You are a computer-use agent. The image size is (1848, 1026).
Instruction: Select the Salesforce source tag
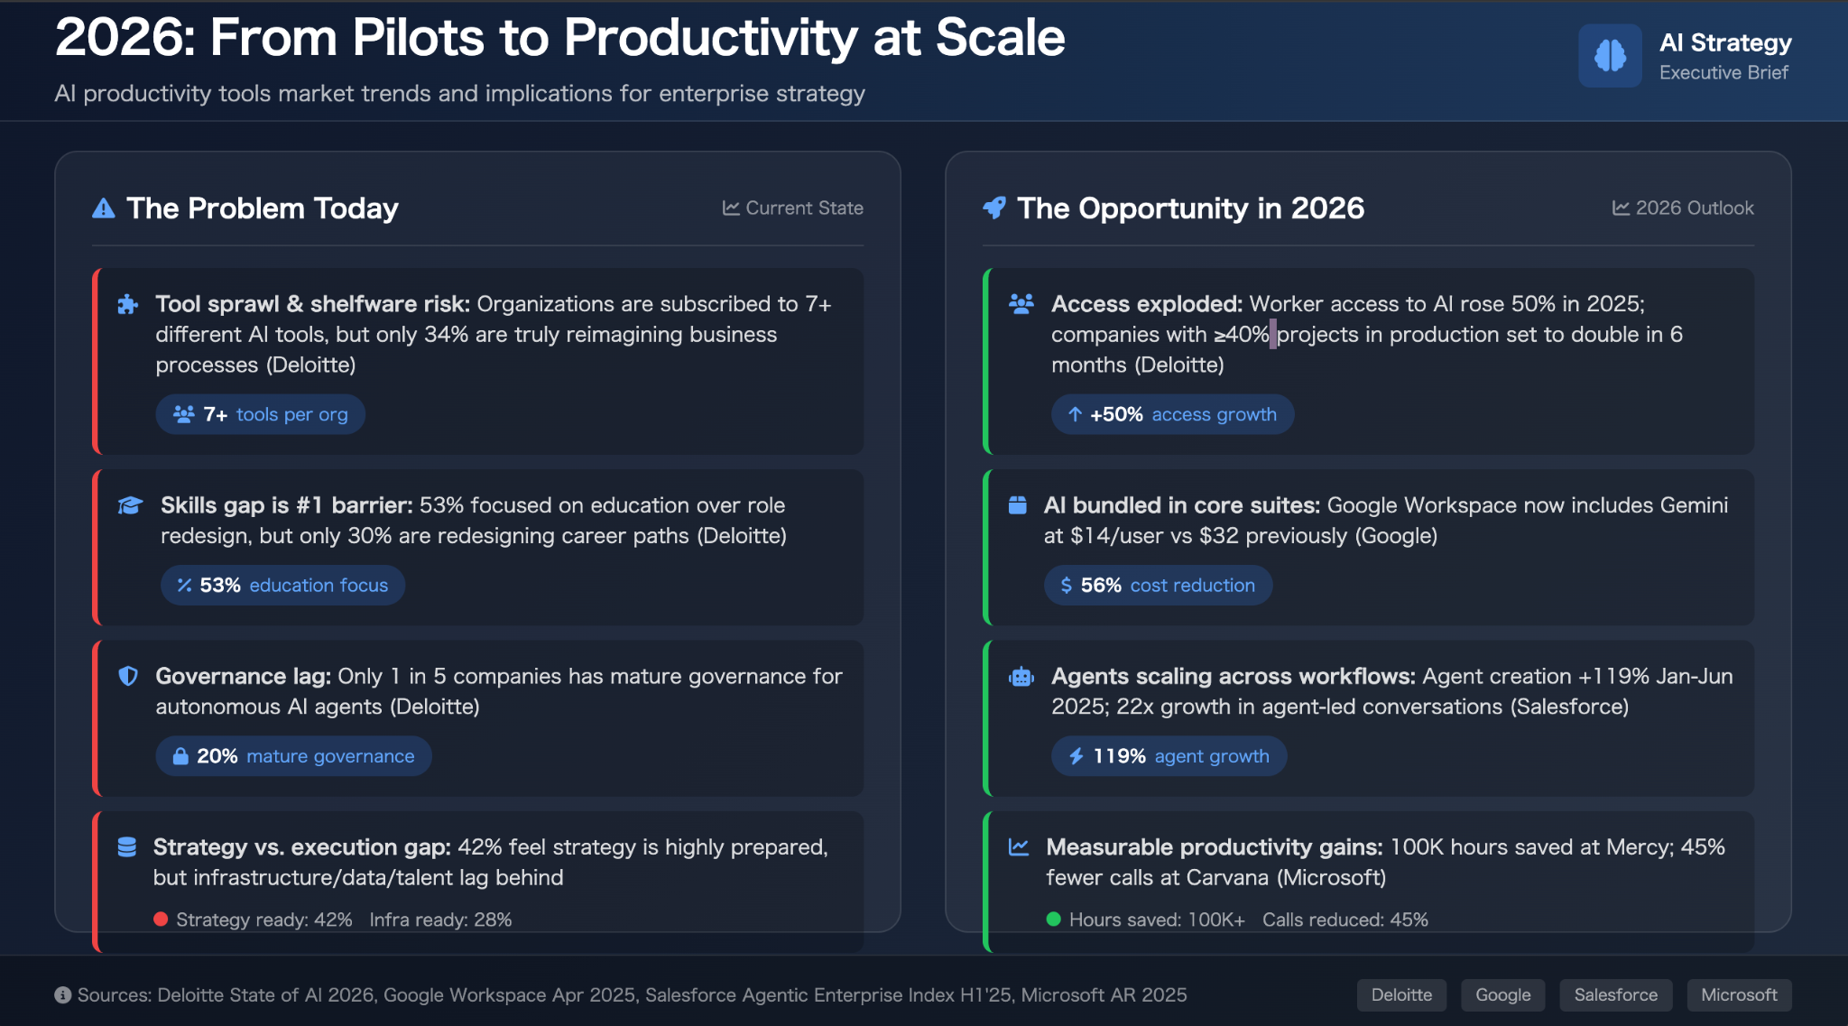pos(1616,995)
